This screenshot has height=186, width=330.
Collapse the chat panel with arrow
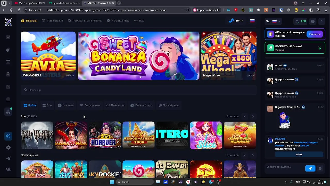point(321,21)
